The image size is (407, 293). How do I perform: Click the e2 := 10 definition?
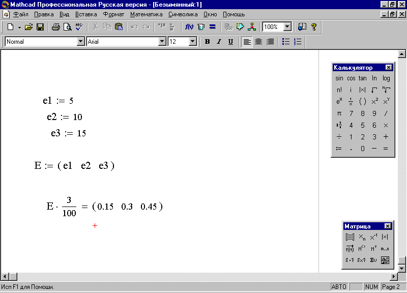click(x=65, y=117)
